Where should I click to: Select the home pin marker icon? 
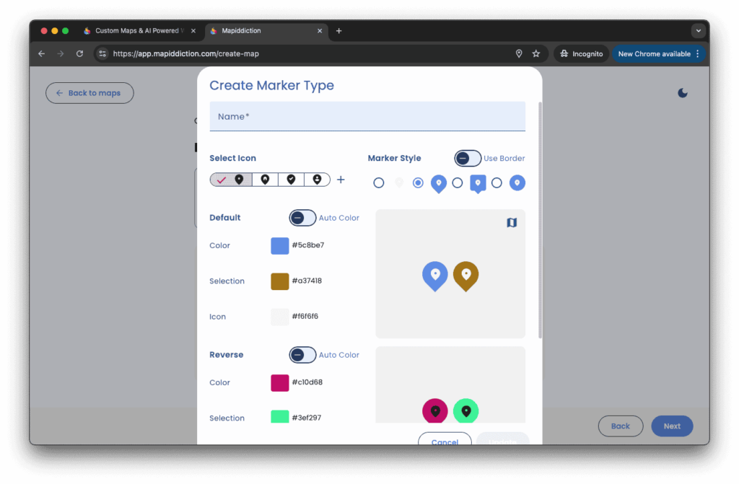click(x=265, y=180)
